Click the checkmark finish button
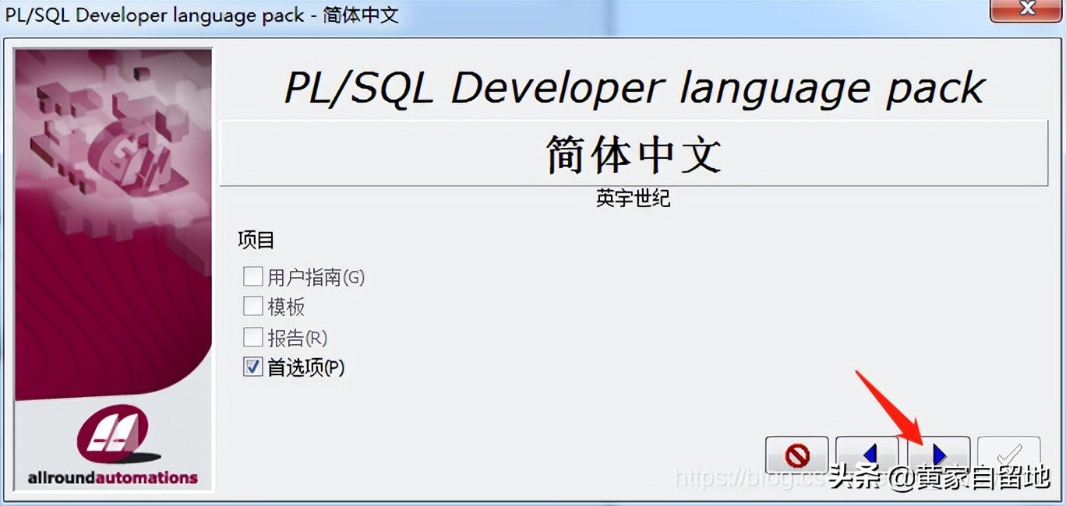Screen dimensions: 1066x506 [1008, 455]
